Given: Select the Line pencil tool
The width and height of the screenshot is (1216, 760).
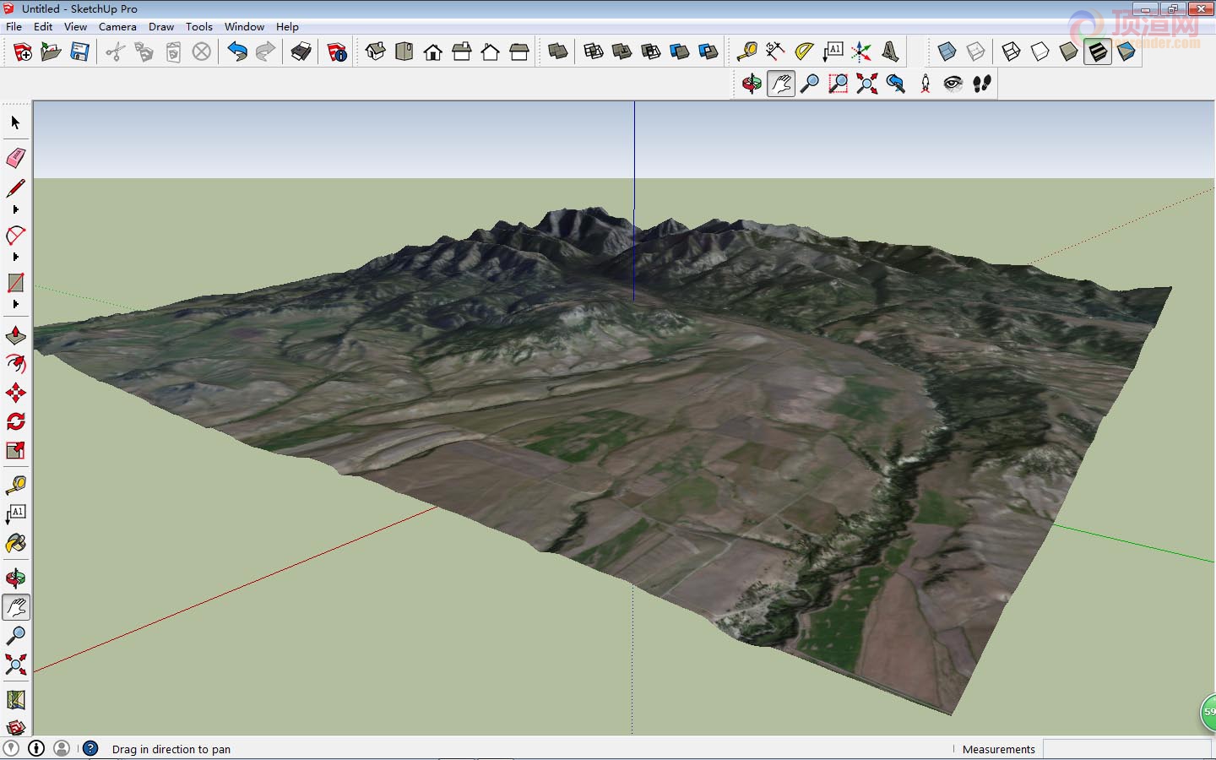Looking at the screenshot, I should point(15,188).
